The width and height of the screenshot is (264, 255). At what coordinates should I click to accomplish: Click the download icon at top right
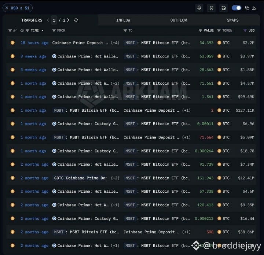pos(254,8)
